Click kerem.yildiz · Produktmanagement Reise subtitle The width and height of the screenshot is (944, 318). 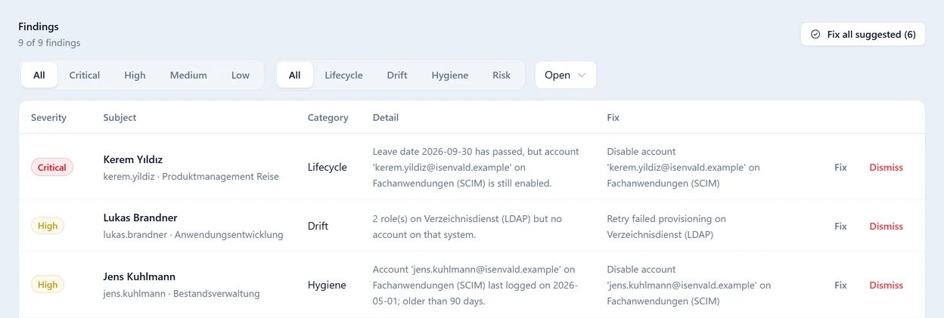coord(191,177)
